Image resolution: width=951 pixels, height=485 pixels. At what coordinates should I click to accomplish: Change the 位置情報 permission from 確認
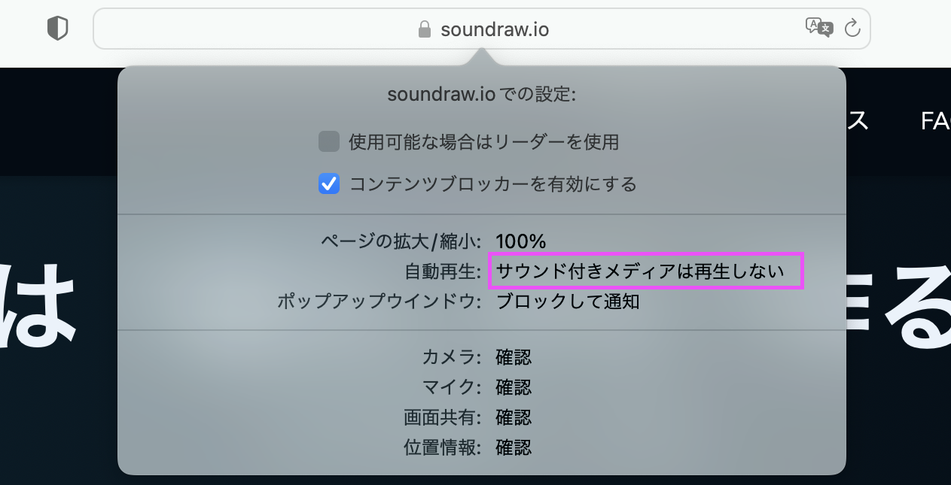514,447
